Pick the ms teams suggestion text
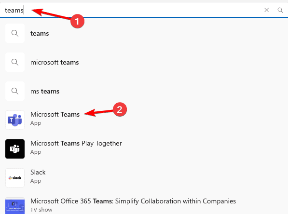The height and width of the screenshot is (214, 288). (x=45, y=91)
